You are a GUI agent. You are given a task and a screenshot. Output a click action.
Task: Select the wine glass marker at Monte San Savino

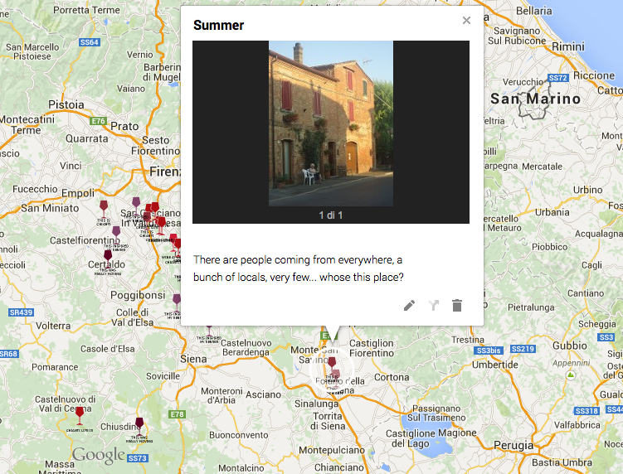click(332, 364)
